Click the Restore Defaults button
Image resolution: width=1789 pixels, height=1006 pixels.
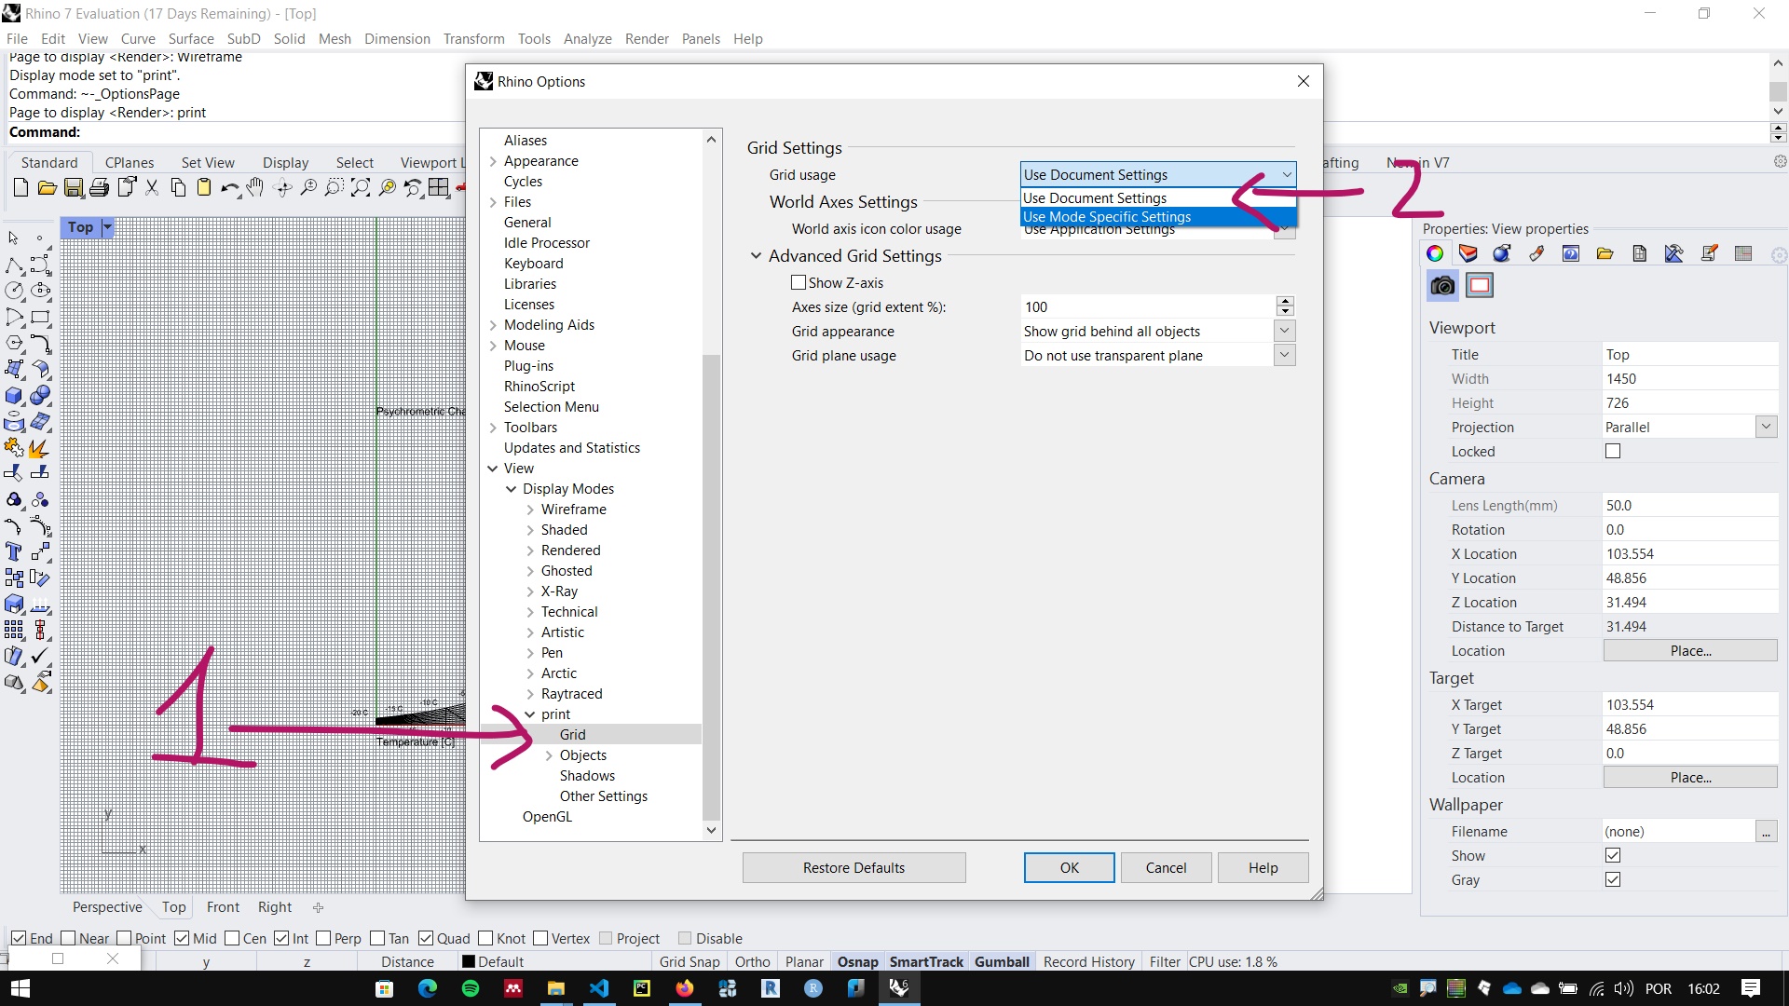click(x=854, y=867)
